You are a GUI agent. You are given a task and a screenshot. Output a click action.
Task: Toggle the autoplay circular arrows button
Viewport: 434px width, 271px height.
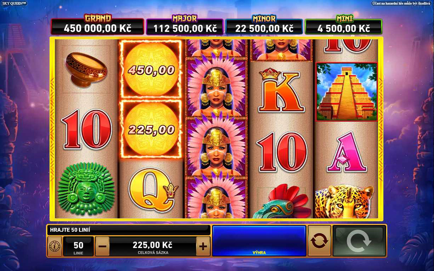click(319, 241)
